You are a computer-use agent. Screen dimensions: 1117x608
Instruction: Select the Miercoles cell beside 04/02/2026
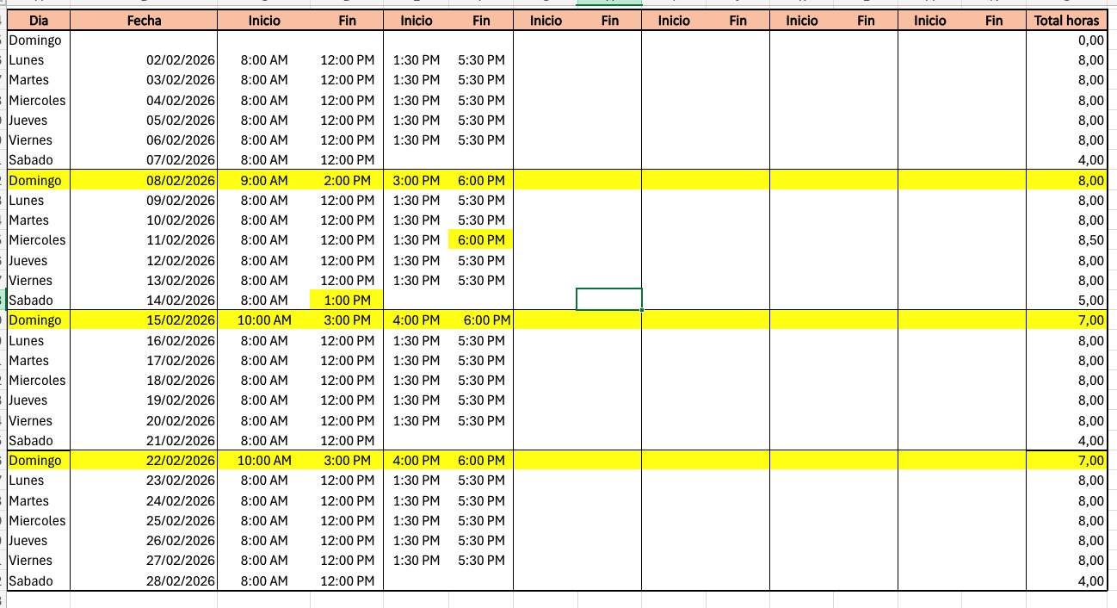pos(38,100)
